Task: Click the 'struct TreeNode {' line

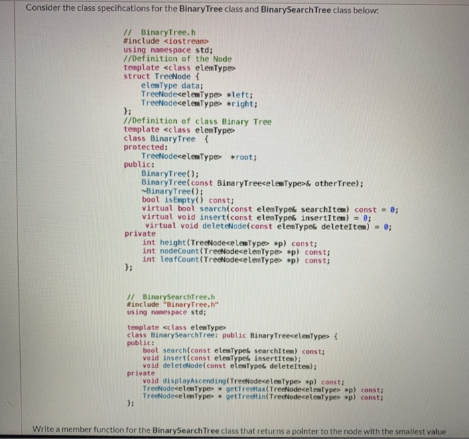Action: point(161,76)
